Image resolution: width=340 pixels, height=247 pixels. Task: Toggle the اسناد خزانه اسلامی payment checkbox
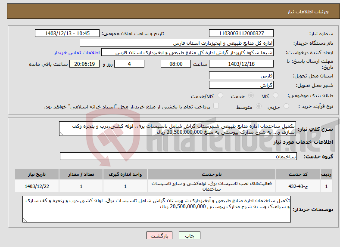click(x=216, y=105)
